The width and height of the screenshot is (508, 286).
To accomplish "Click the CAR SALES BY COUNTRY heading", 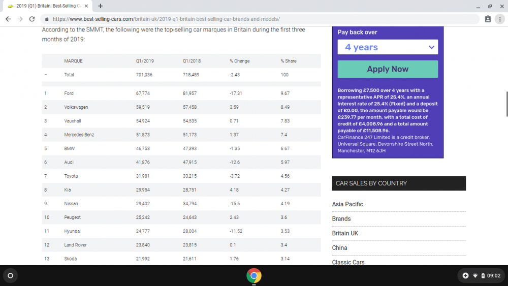I will 371,183.
